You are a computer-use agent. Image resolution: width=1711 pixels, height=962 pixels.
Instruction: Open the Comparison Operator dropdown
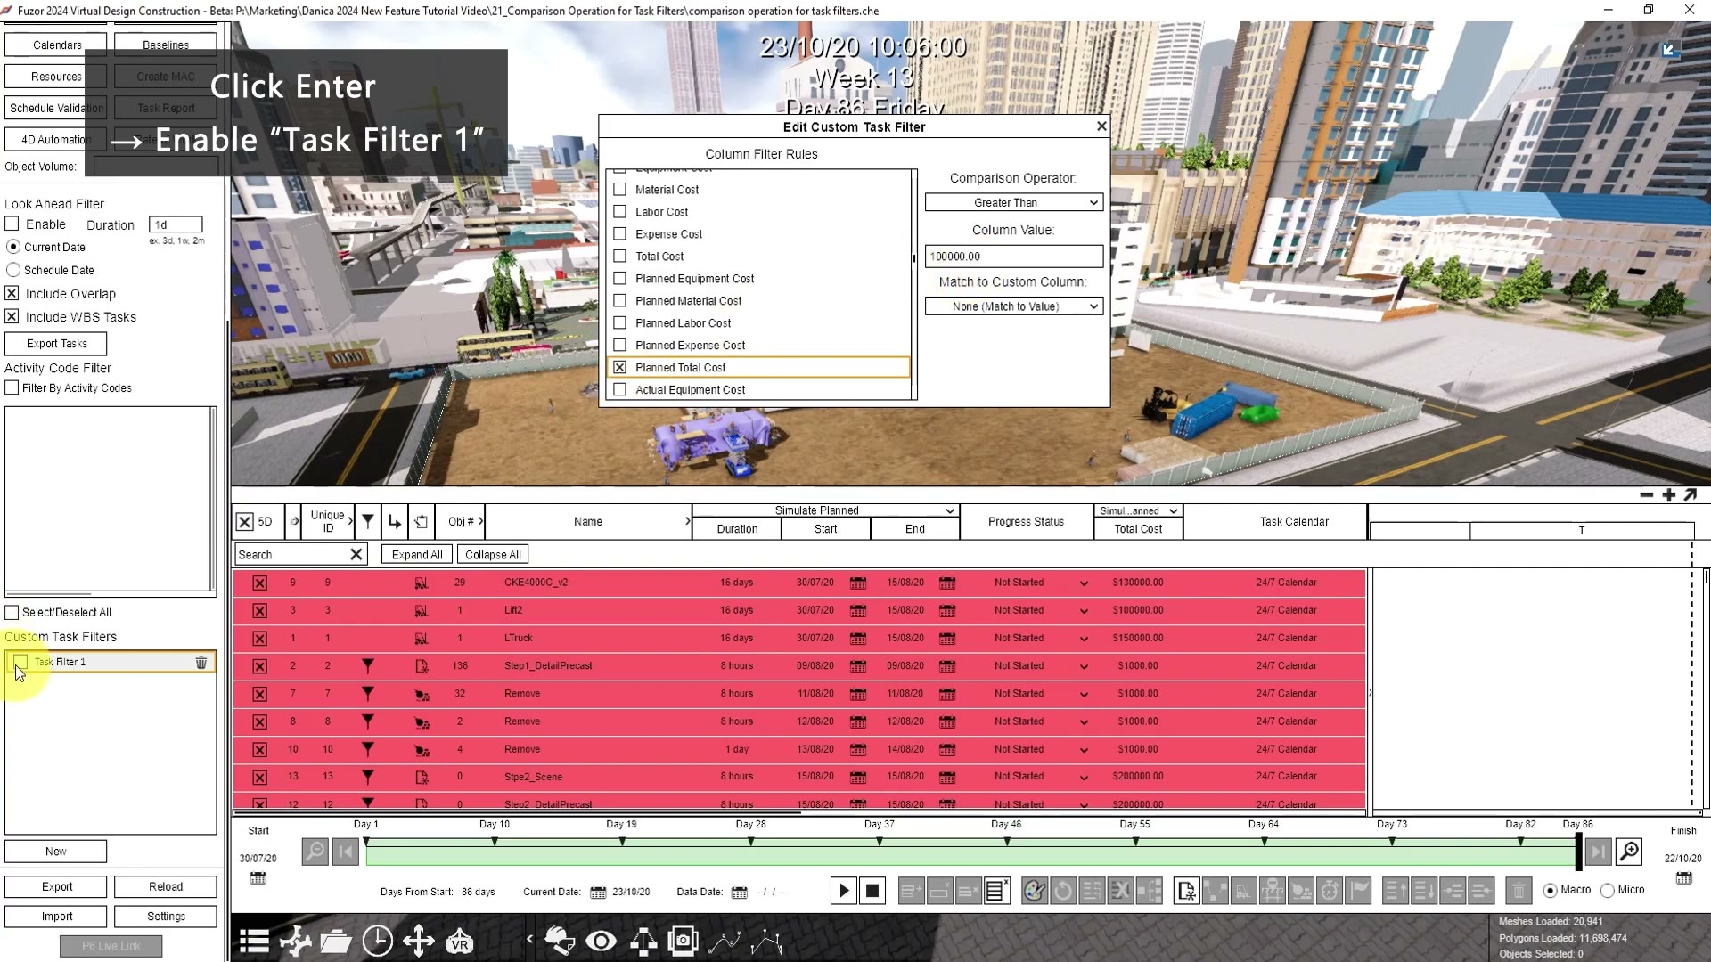(1014, 203)
